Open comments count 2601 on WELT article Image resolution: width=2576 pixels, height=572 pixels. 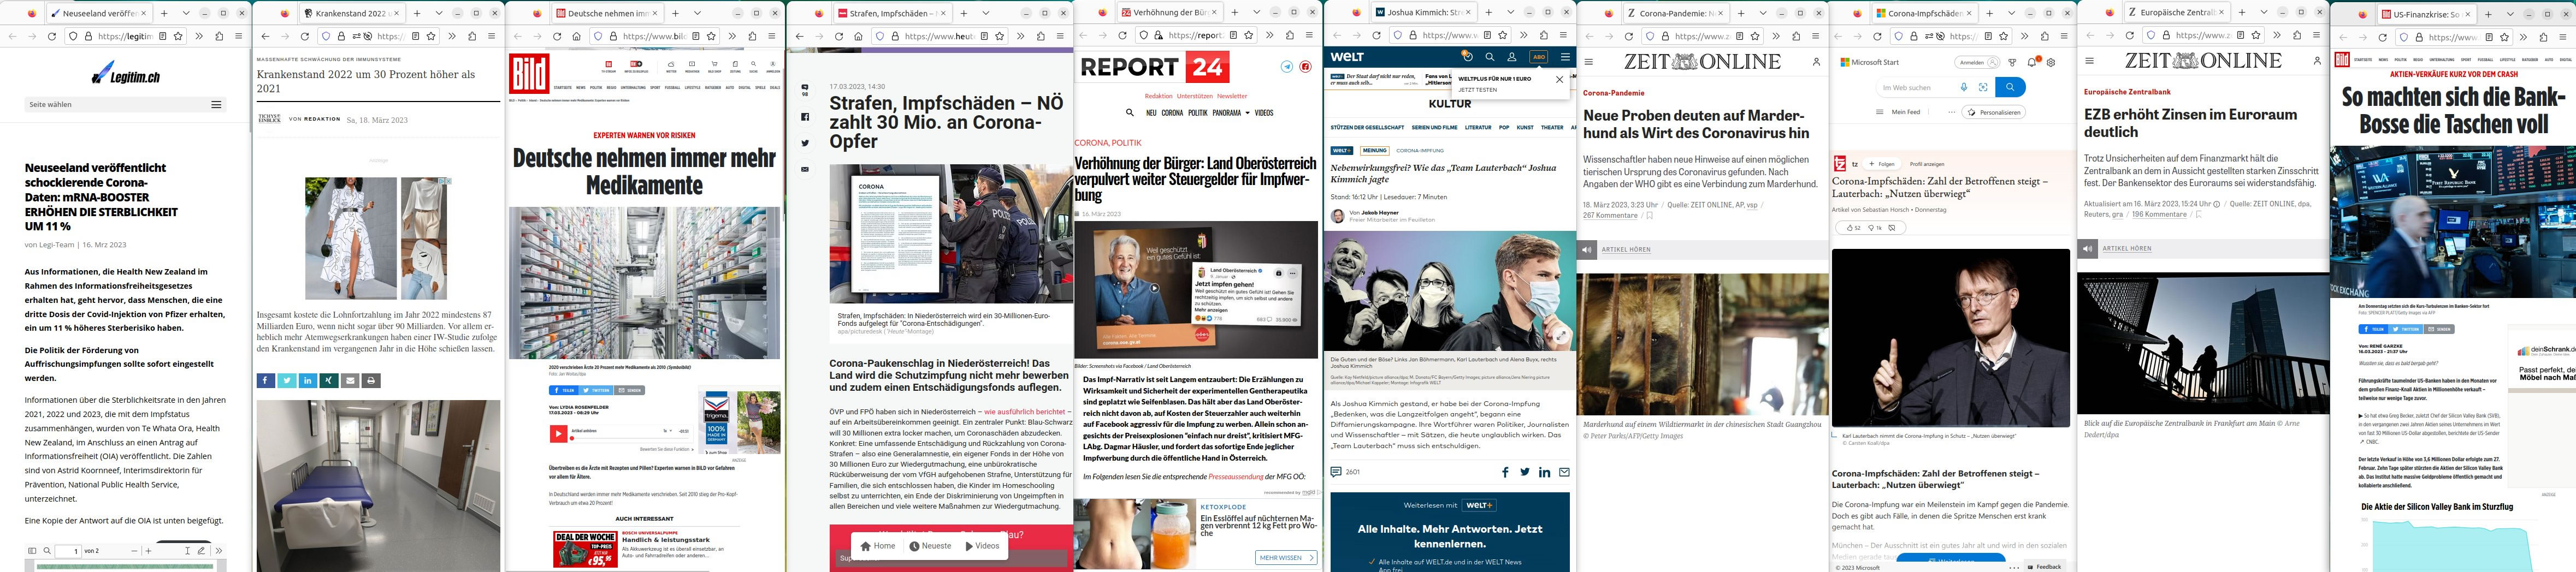(1345, 472)
